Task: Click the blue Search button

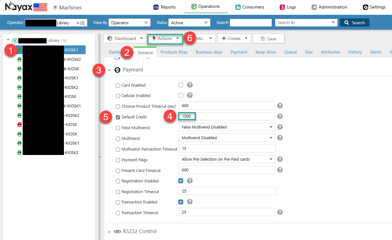Action: pos(355,23)
